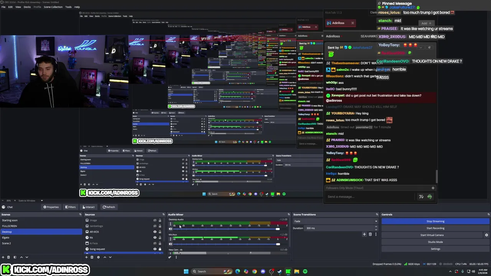Open the Docks menu
Image resolution: width=491 pixels, height=276 pixels.
(27, 7)
